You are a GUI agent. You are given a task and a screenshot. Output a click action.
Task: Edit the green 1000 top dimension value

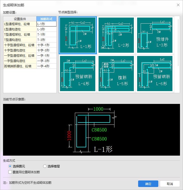coord(98,109)
